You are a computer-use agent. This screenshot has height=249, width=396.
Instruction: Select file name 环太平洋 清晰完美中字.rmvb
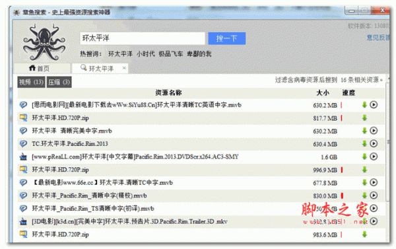click(x=72, y=131)
